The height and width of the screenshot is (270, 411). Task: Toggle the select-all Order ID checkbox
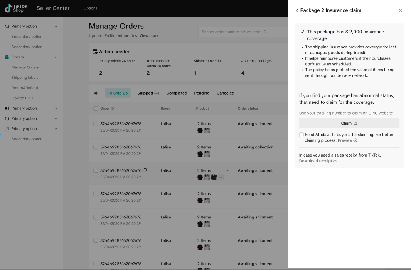pos(96,108)
